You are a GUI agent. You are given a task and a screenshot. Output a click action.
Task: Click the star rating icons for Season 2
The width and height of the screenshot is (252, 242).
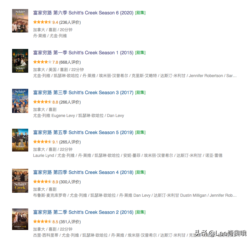[42, 222]
